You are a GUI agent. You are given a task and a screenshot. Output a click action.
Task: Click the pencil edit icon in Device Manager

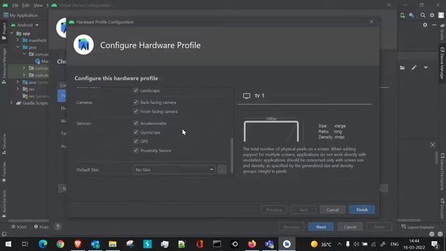pos(414,68)
